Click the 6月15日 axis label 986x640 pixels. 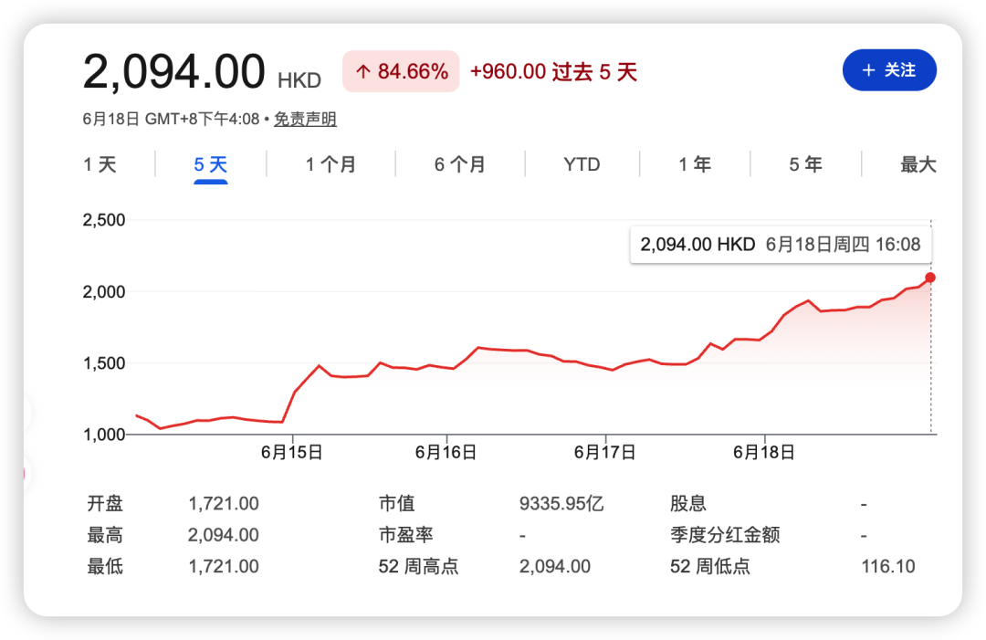point(292,452)
